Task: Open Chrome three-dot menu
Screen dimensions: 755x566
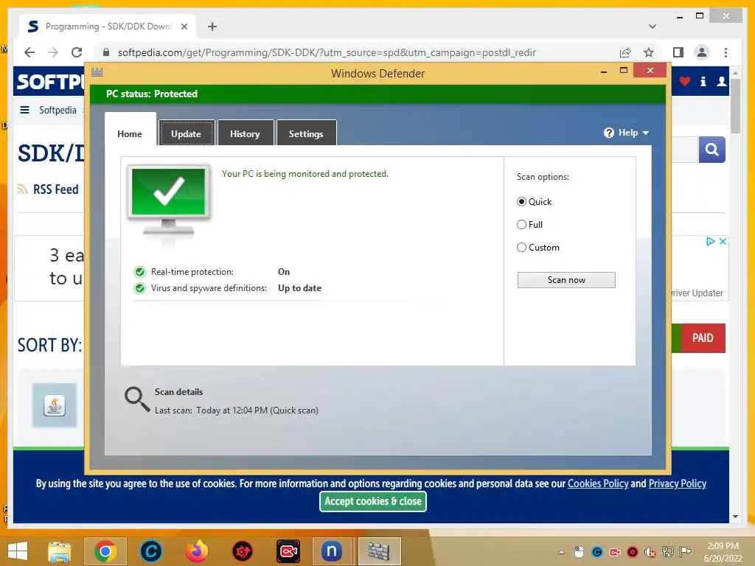Action: 726,52
